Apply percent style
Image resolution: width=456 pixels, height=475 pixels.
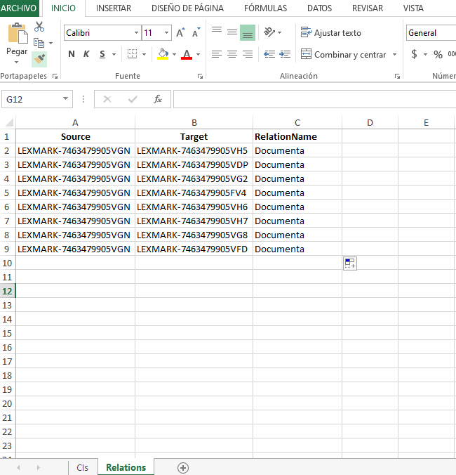[x=438, y=55]
